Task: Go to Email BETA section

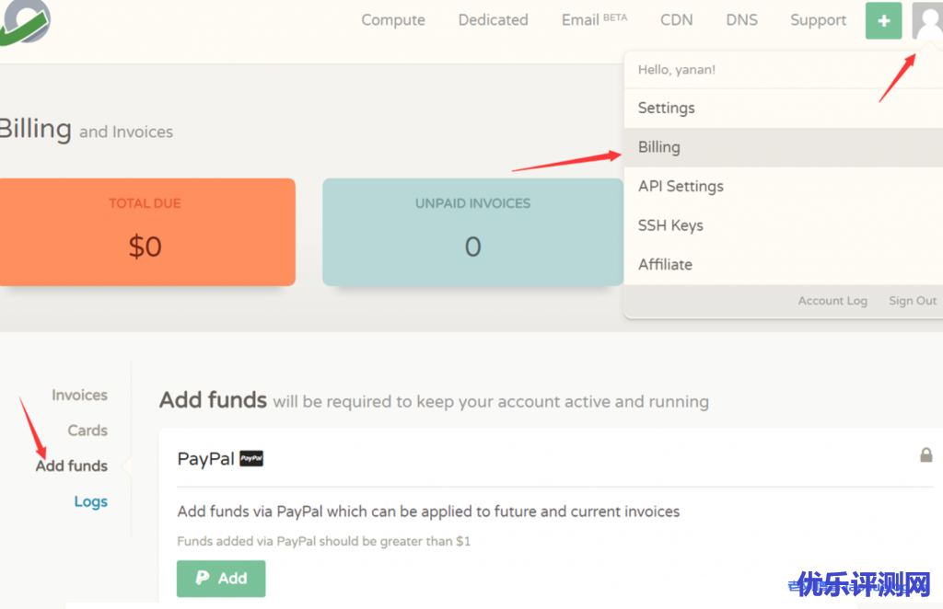Action: click(594, 20)
